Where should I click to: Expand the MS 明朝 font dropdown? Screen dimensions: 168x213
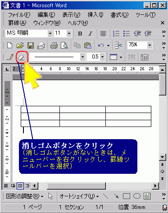click(x=50, y=33)
